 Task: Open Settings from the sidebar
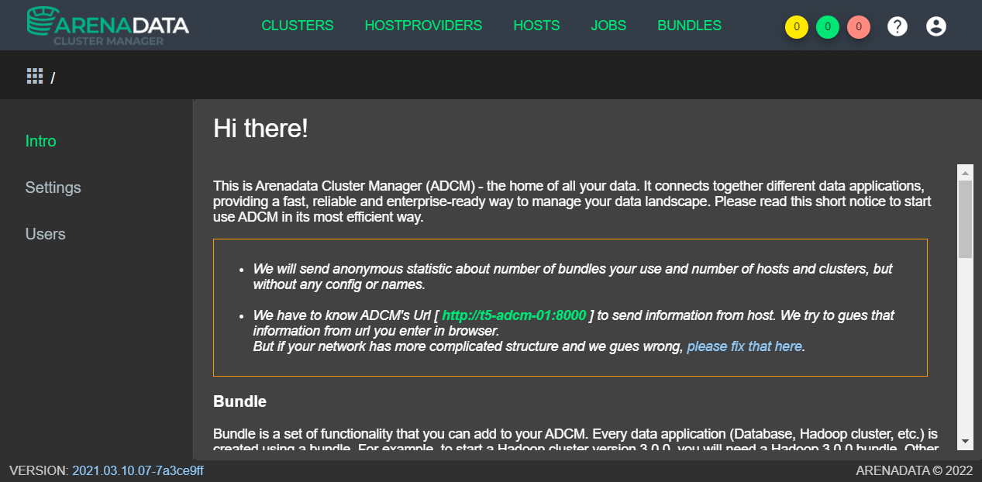pyautogui.click(x=53, y=188)
